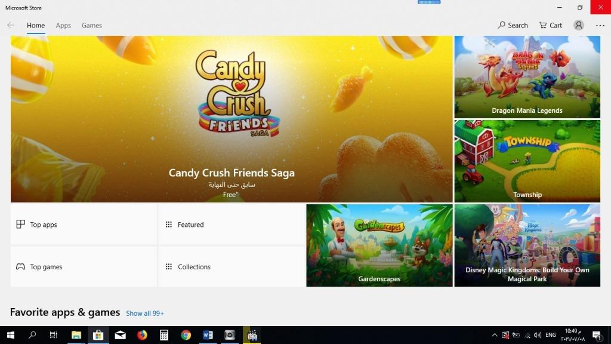This screenshot has height=344, width=611.
Task: Open taskbar search magnifier
Action: click(x=32, y=335)
